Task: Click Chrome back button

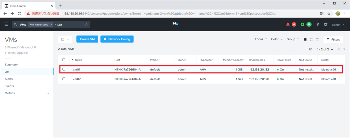Action: 5,13
